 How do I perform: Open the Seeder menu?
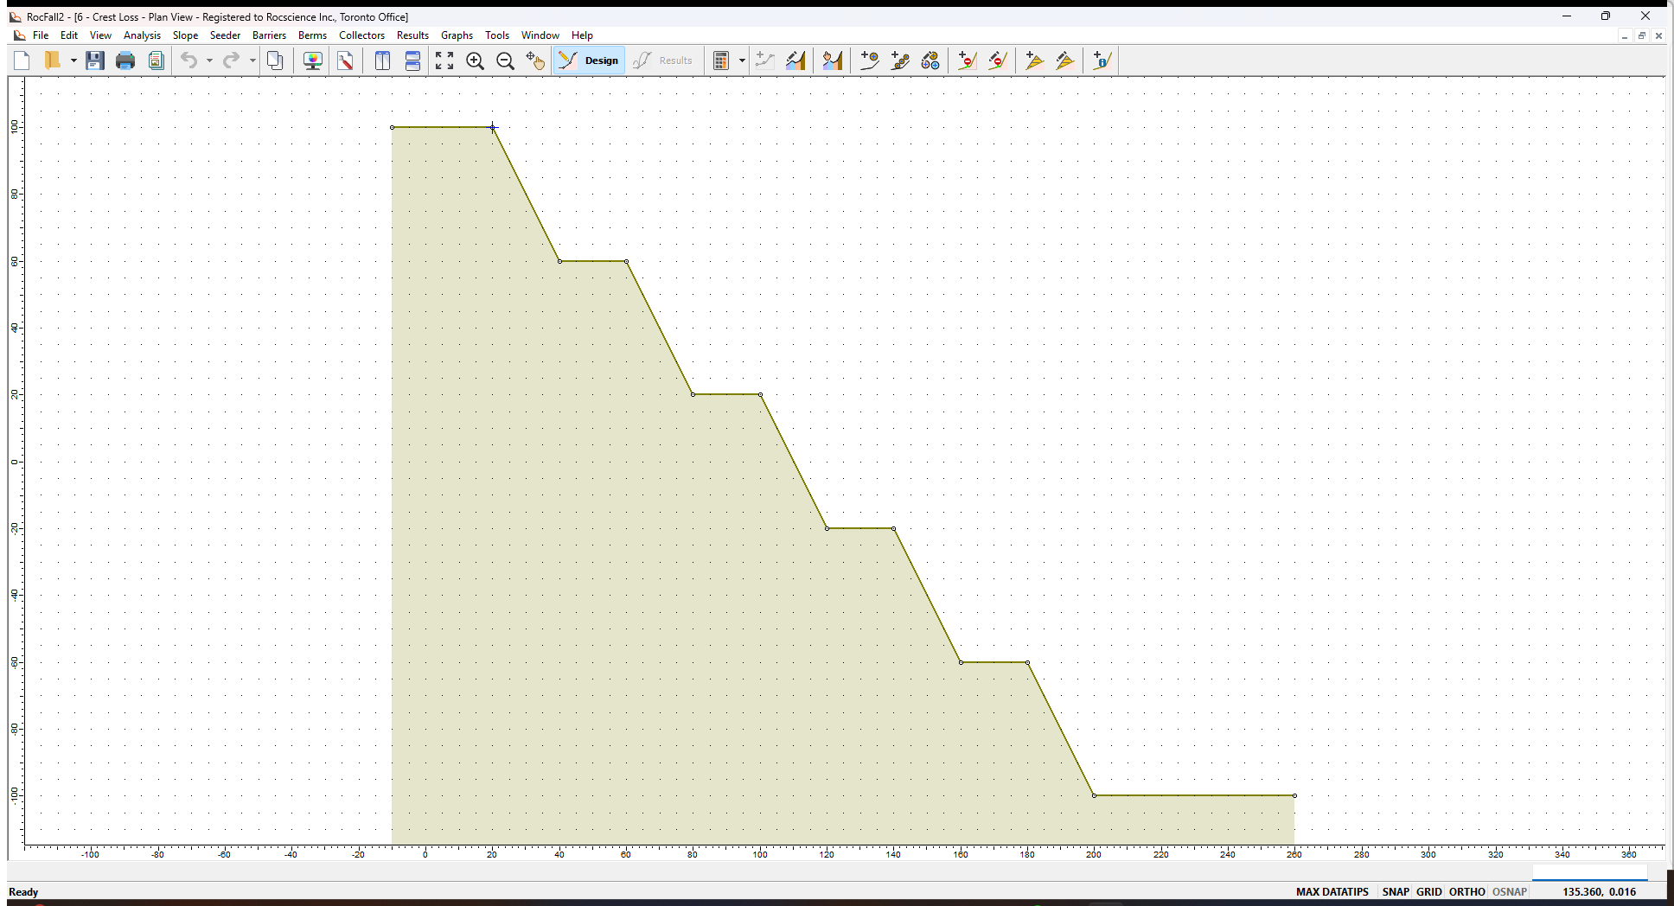[225, 35]
